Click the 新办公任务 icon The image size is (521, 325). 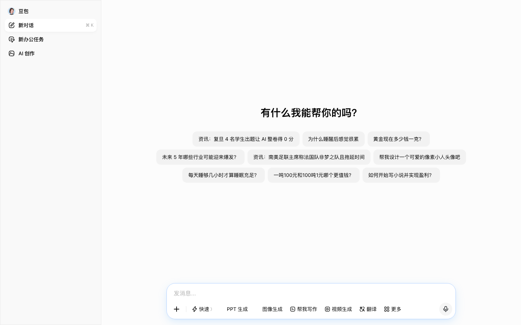click(x=12, y=39)
